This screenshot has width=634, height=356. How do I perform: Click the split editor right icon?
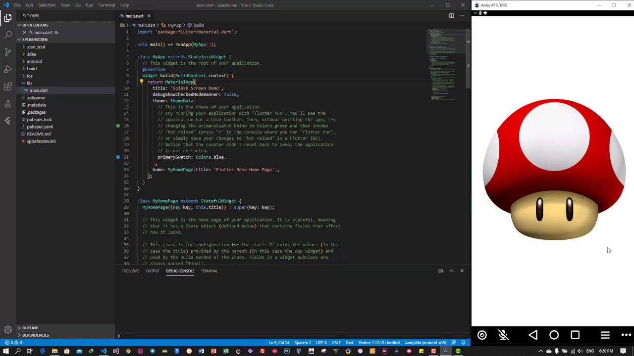point(451,16)
